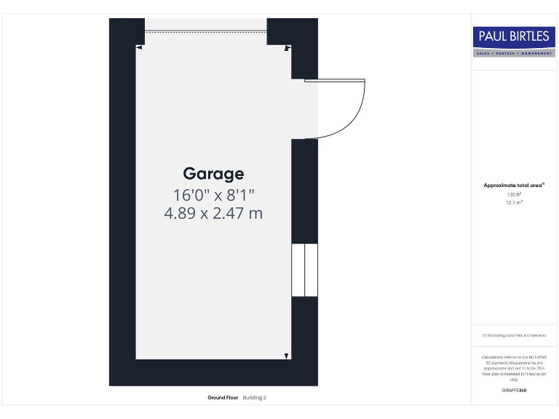
Task: Select the Building 2 label
Action: point(255,398)
